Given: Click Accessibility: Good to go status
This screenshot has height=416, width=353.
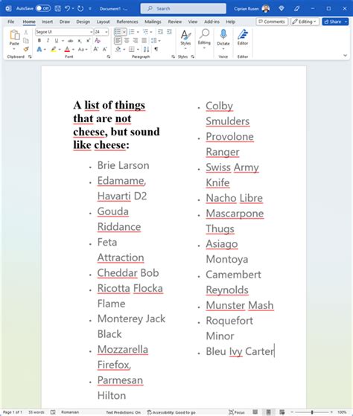Looking at the screenshot, I should (x=171, y=412).
